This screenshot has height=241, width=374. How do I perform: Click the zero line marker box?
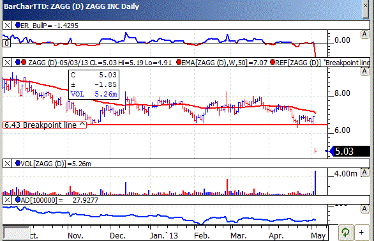point(6,43)
